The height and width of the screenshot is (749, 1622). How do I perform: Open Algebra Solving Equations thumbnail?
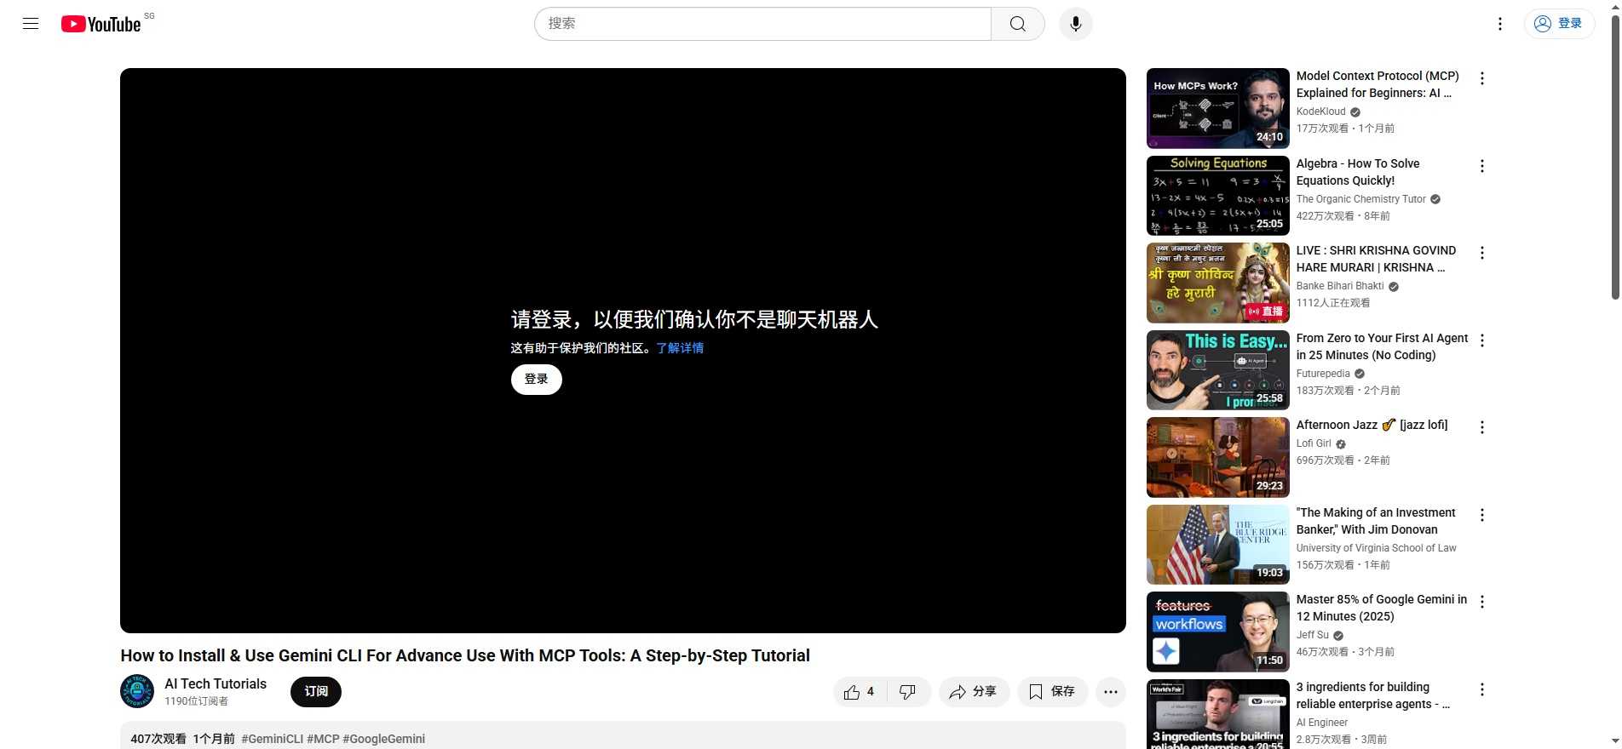click(x=1218, y=196)
